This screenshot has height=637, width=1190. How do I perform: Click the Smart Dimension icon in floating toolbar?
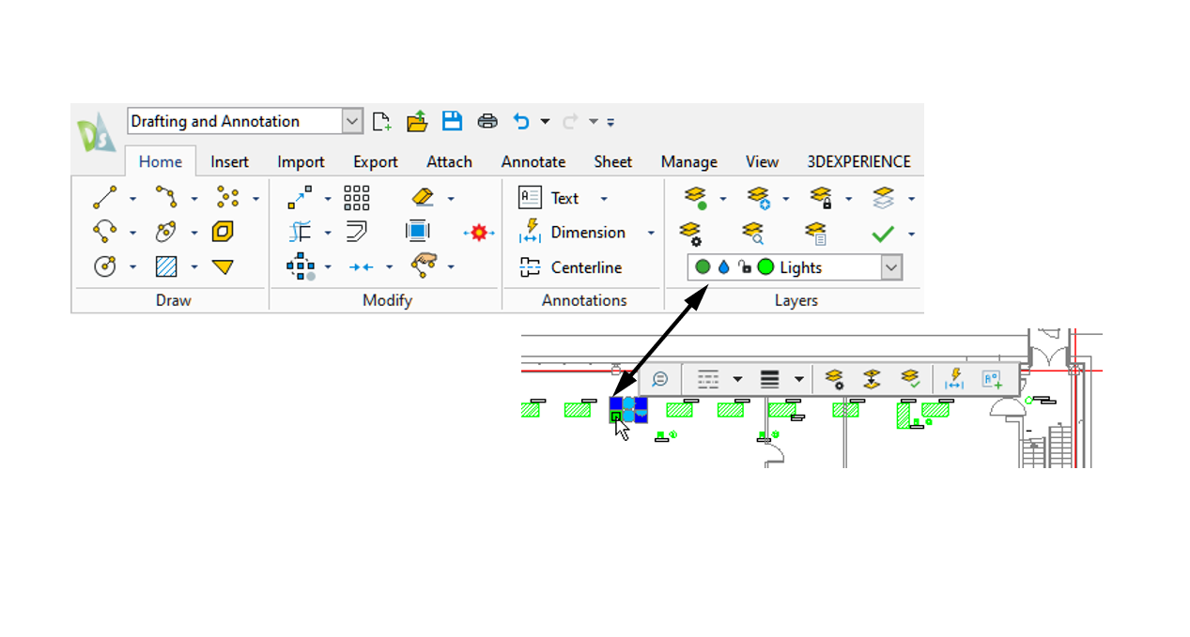click(954, 379)
